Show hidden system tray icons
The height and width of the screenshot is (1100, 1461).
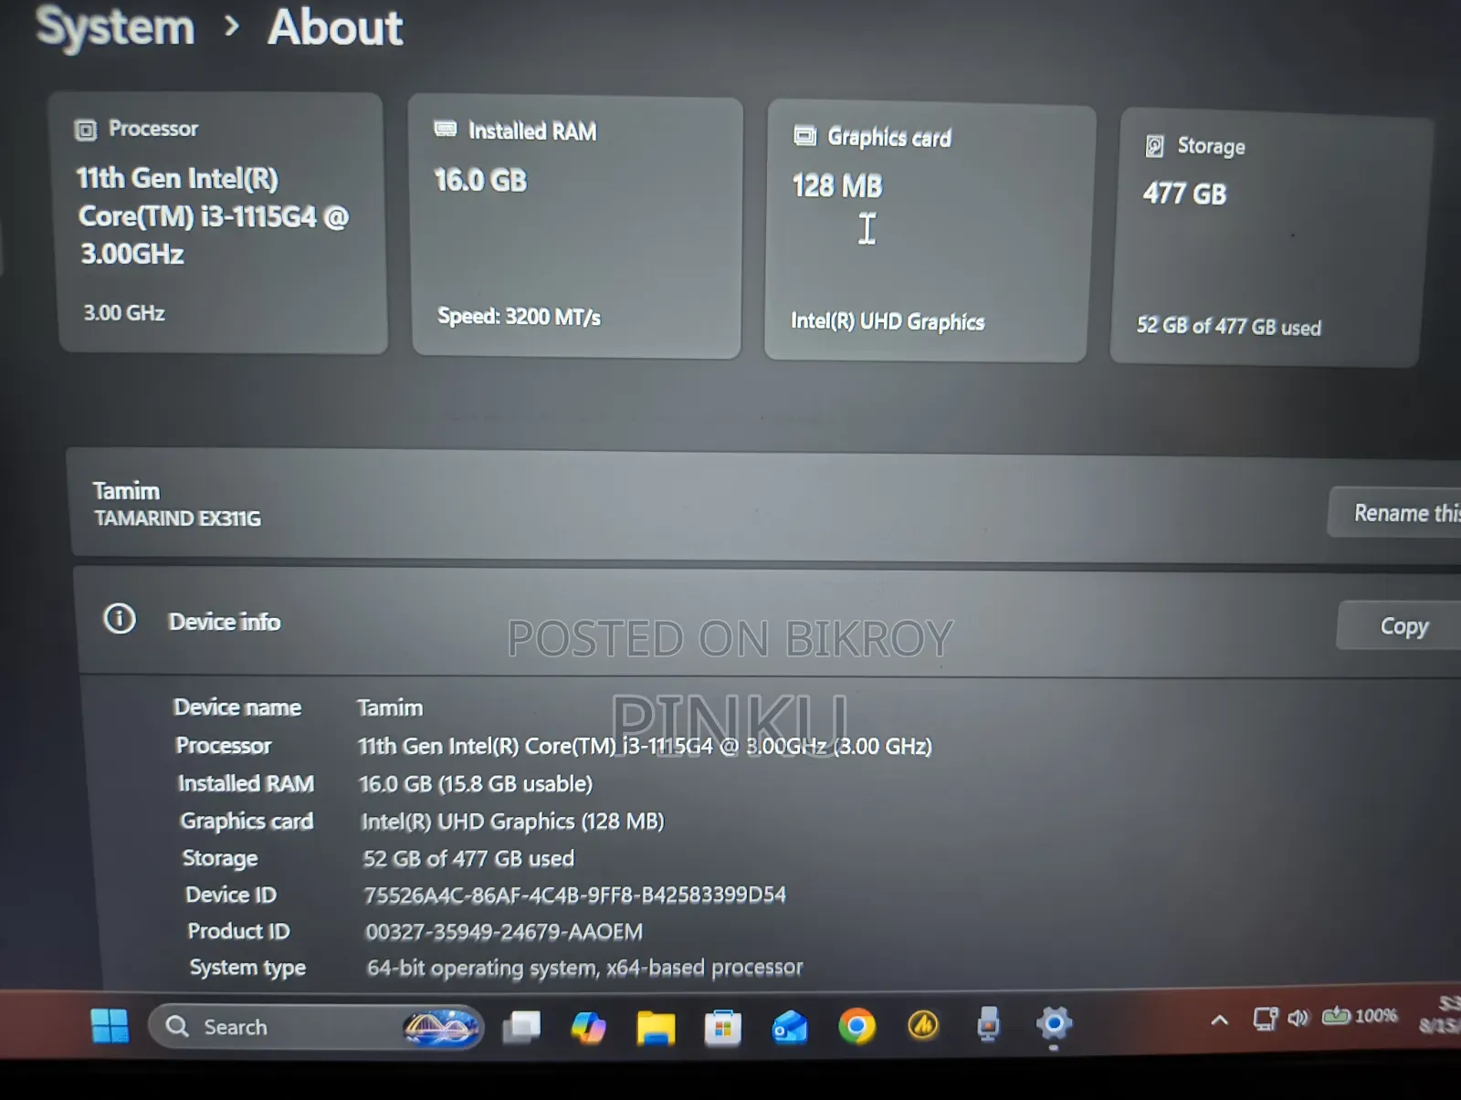(x=1220, y=1020)
